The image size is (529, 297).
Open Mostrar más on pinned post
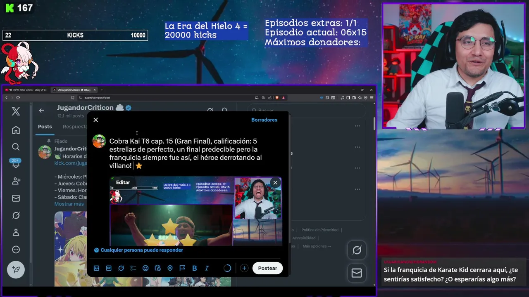[69, 204]
